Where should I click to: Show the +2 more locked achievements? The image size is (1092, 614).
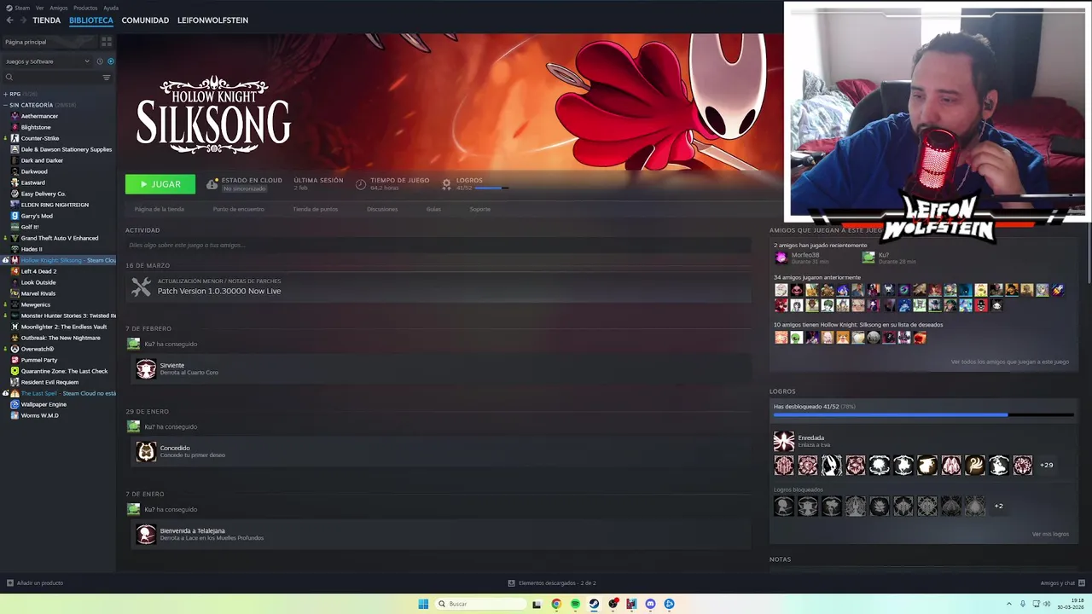(x=998, y=506)
